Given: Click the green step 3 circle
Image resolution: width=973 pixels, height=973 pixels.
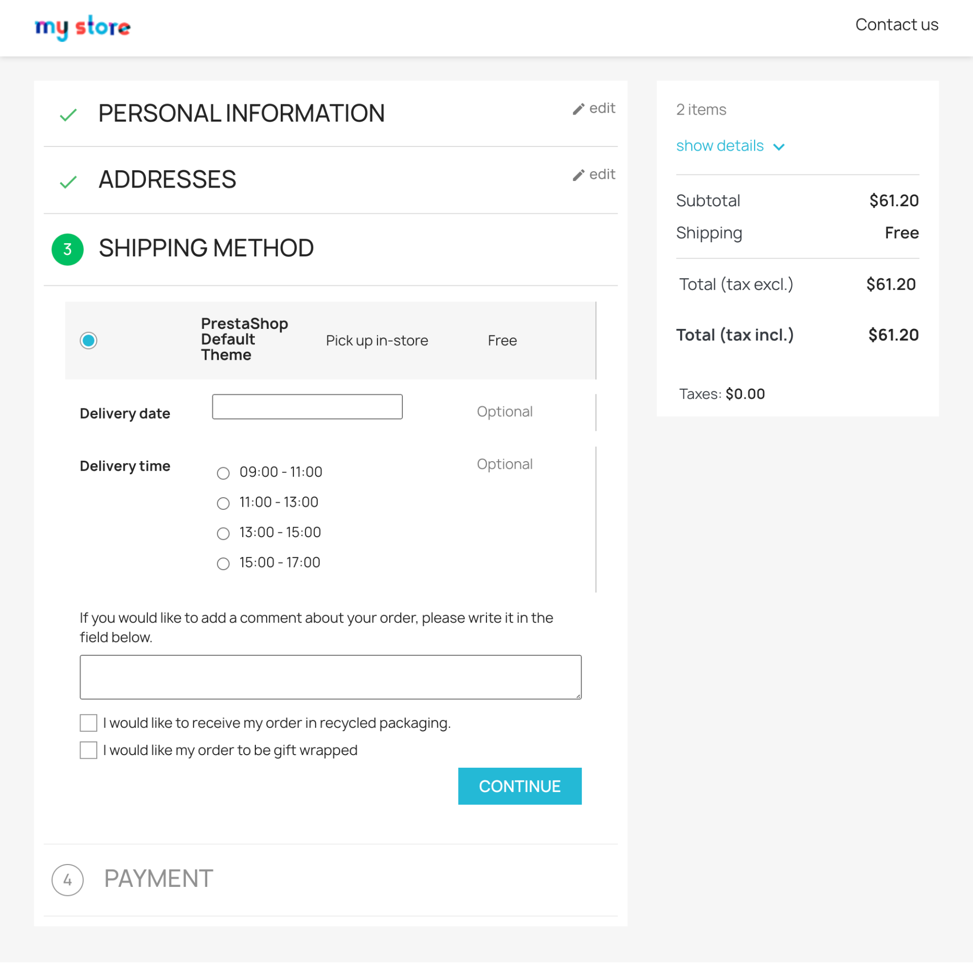Looking at the screenshot, I should [67, 249].
